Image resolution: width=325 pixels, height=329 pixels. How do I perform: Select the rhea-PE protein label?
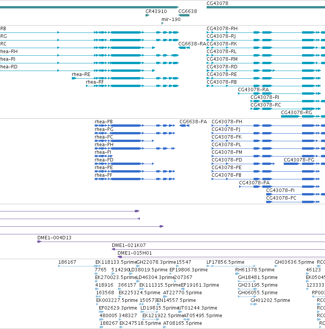104,168
